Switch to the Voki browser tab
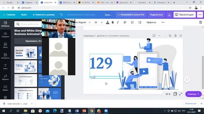Screen dimensions: 204x114 105,3
